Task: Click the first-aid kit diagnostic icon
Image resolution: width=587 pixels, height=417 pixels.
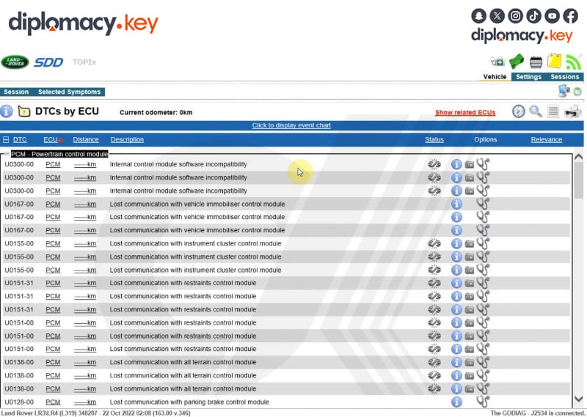Action: coord(497,62)
